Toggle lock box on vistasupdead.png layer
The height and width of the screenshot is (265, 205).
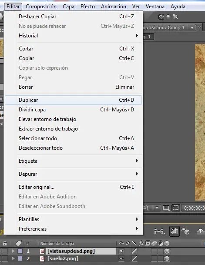[5, 252]
